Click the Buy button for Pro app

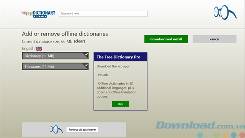pos(121,104)
